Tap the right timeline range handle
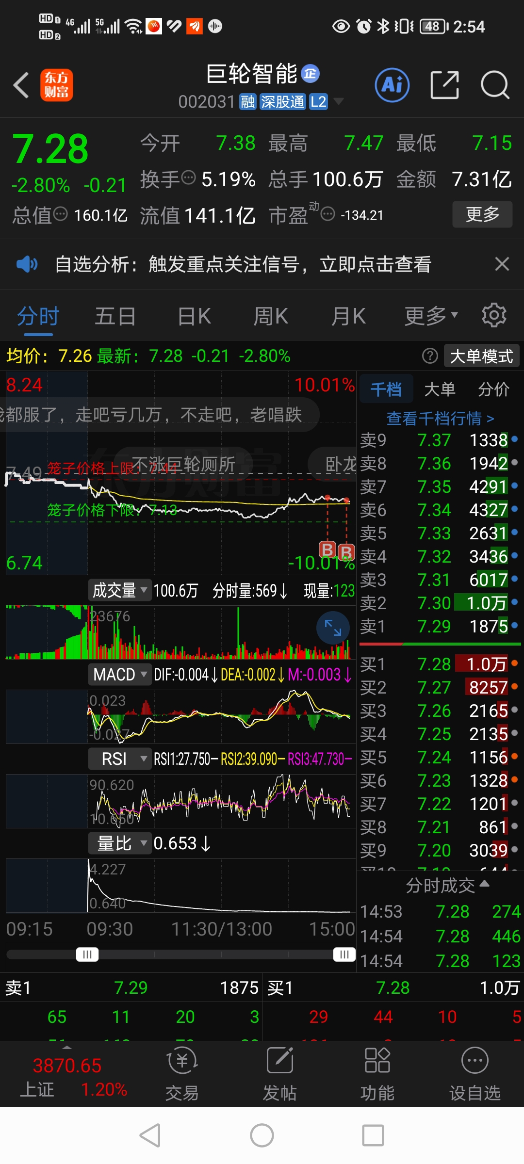This screenshot has width=524, height=1164. pyautogui.click(x=344, y=954)
